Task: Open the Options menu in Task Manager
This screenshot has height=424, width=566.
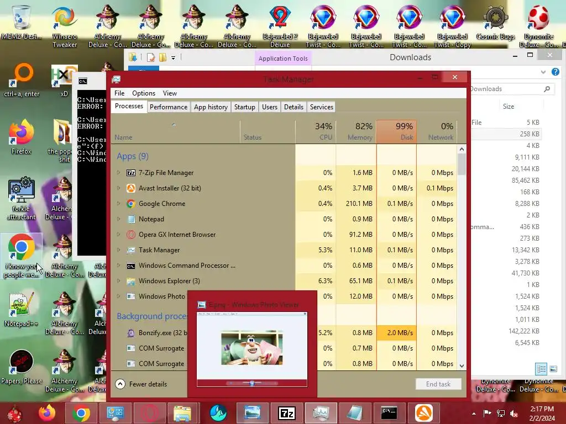Action: click(144, 93)
